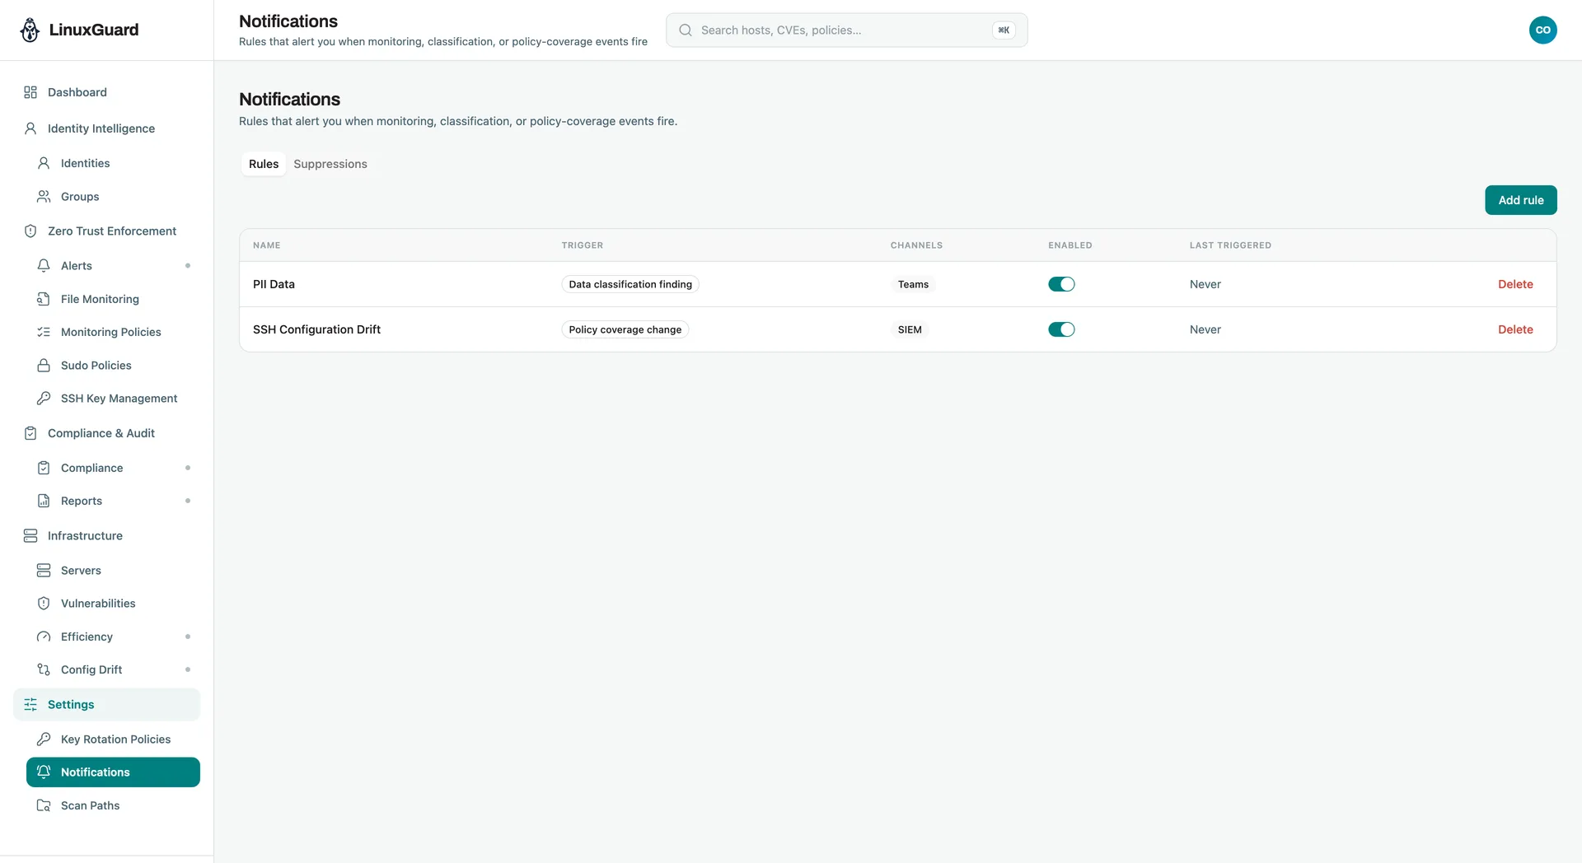
Task: Delete the SSH Configuration Drift rule
Action: [x=1515, y=329]
